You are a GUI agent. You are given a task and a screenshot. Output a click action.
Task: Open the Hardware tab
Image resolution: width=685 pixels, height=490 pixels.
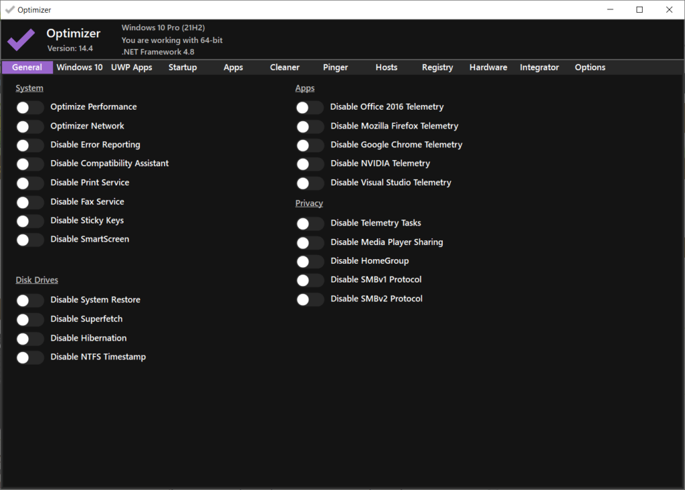[x=488, y=68]
